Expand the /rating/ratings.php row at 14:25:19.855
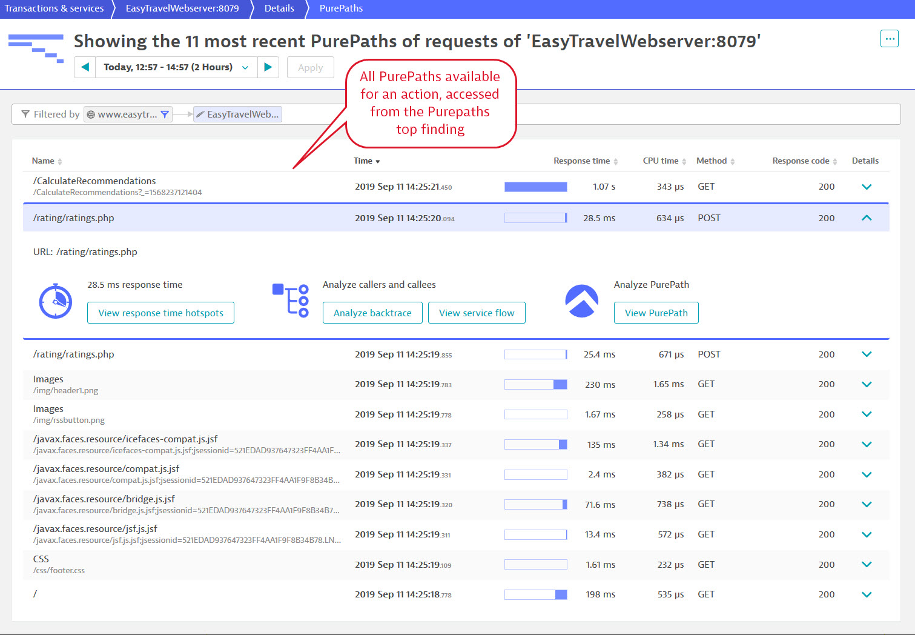 (867, 354)
